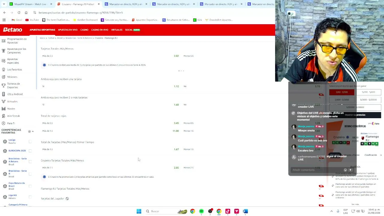The width and height of the screenshot is (384, 216).
Task: Click the Betano logo
Action: [13, 30]
